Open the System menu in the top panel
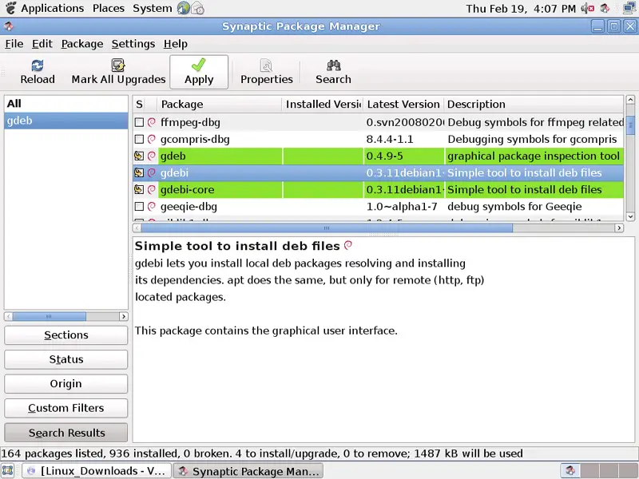The width and height of the screenshot is (639, 479). point(153,8)
